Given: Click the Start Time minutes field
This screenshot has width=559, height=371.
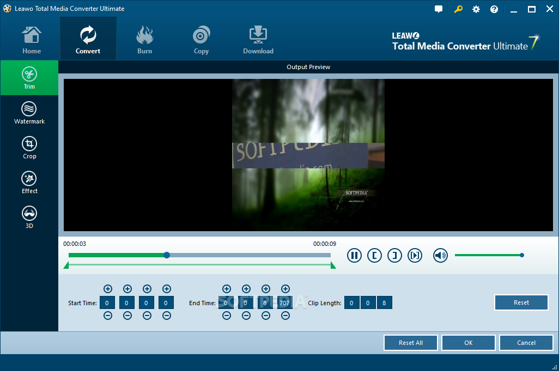Looking at the screenshot, I should tap(126, 302).
